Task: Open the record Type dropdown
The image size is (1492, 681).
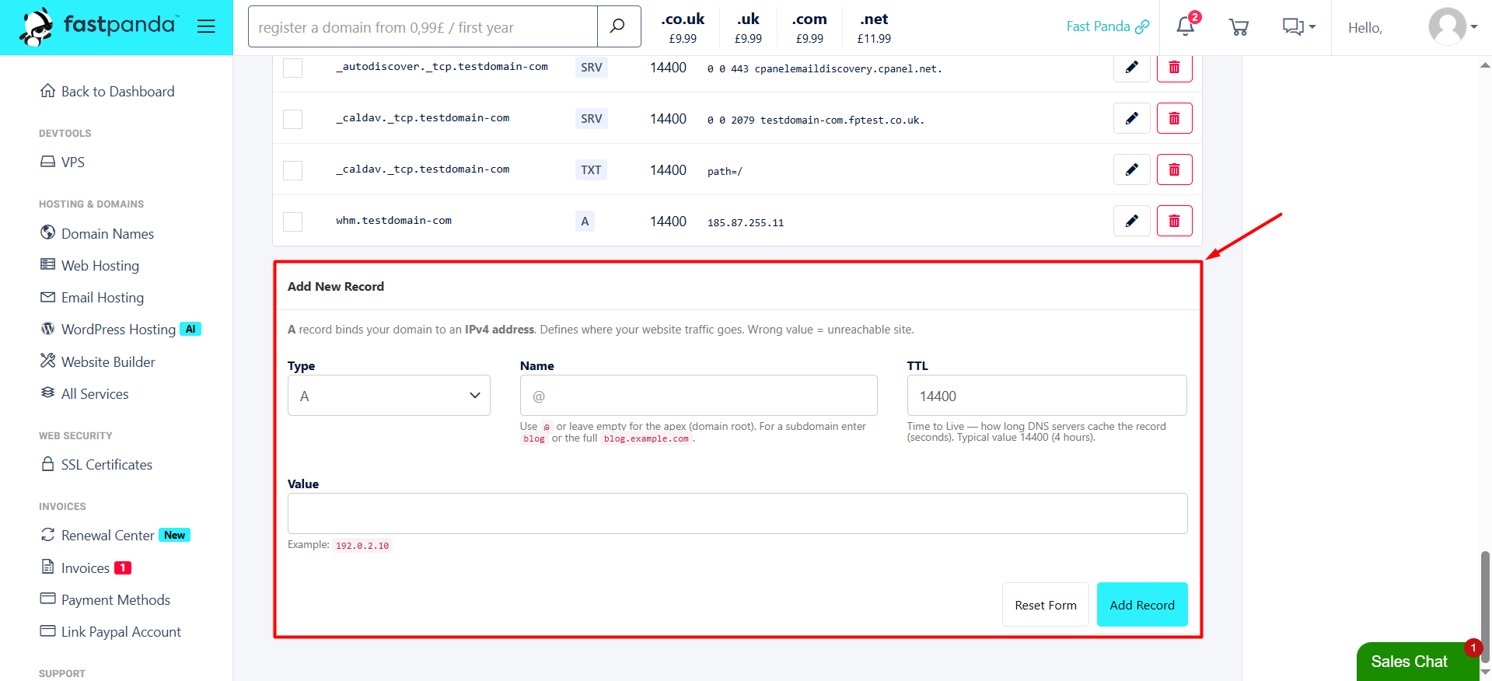Action: click(389, 396)
